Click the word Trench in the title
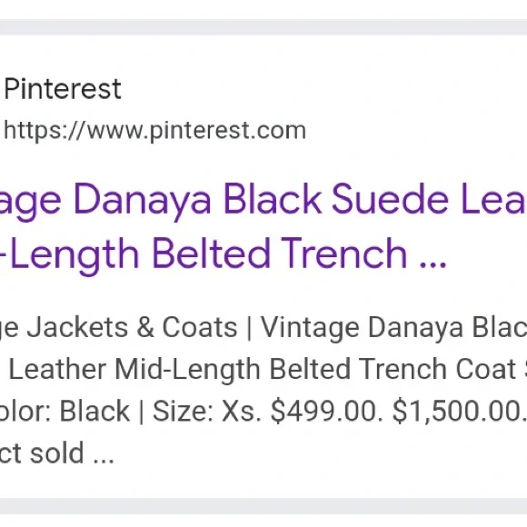This screenshot has width=527, height=527. 344,254
